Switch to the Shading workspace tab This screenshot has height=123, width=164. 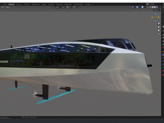pyautogui.click(x=44, y=4)
